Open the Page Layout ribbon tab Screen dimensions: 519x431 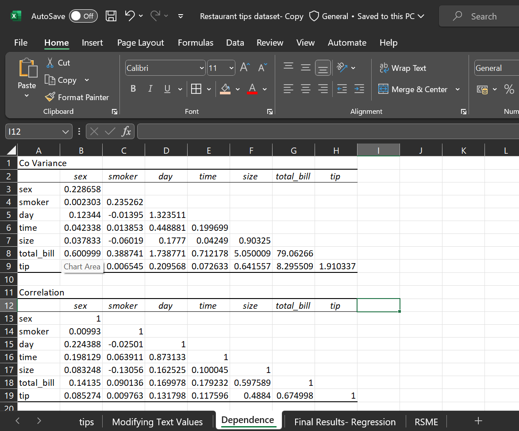click(140, 43)
